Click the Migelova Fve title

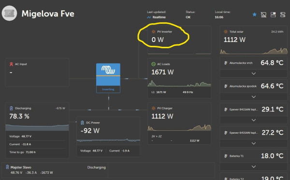pos(48,14)
